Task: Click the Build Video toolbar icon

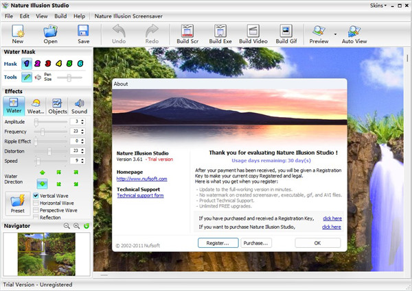Action: point(253,34)
